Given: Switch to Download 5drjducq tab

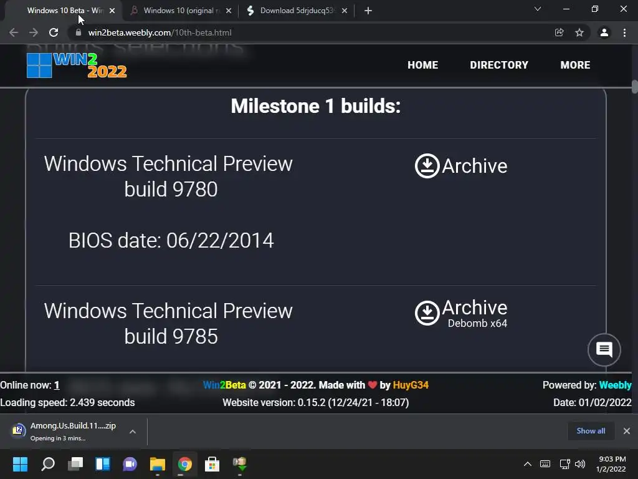Looking at the screenshot, I should coord(297,11).
